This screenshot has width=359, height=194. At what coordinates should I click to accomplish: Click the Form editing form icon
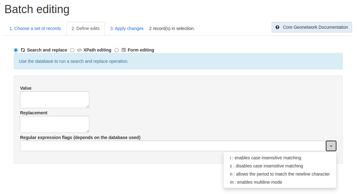[x=124, y=50]
